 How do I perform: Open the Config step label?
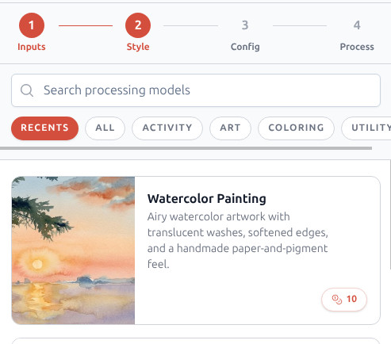point(245,47)
